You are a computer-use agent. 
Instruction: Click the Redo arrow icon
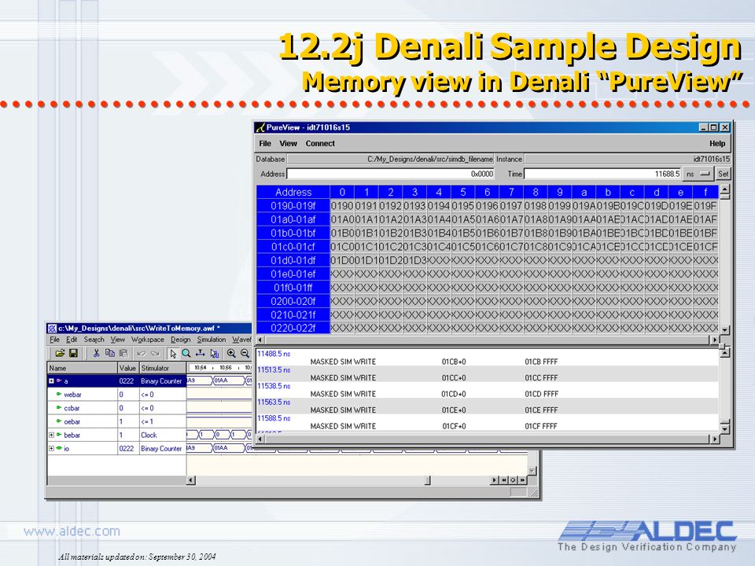point(155,354)
